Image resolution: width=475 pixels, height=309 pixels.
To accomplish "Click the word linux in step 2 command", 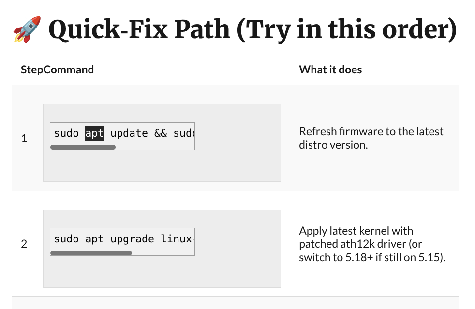I will 177,239.
